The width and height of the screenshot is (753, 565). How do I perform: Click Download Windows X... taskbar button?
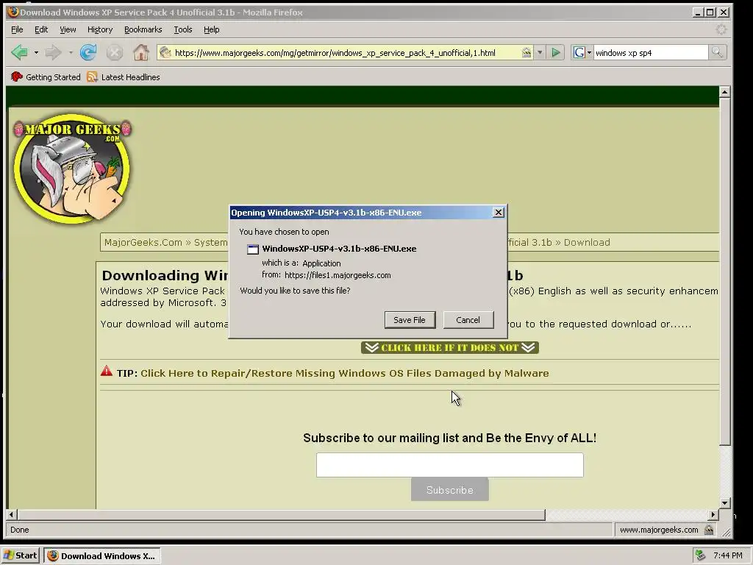[101, 555]
